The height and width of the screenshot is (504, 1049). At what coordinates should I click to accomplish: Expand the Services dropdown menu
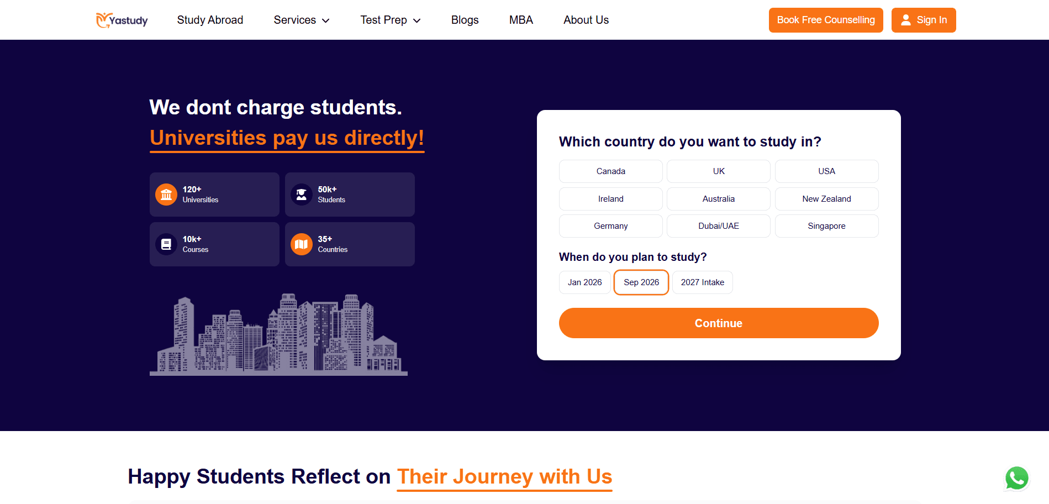[302, 20]
